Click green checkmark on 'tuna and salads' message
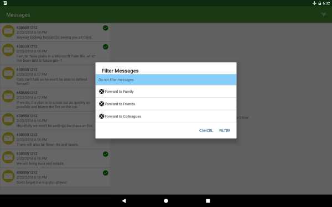This screenshot has height=207, width=332. click(106, 154)
